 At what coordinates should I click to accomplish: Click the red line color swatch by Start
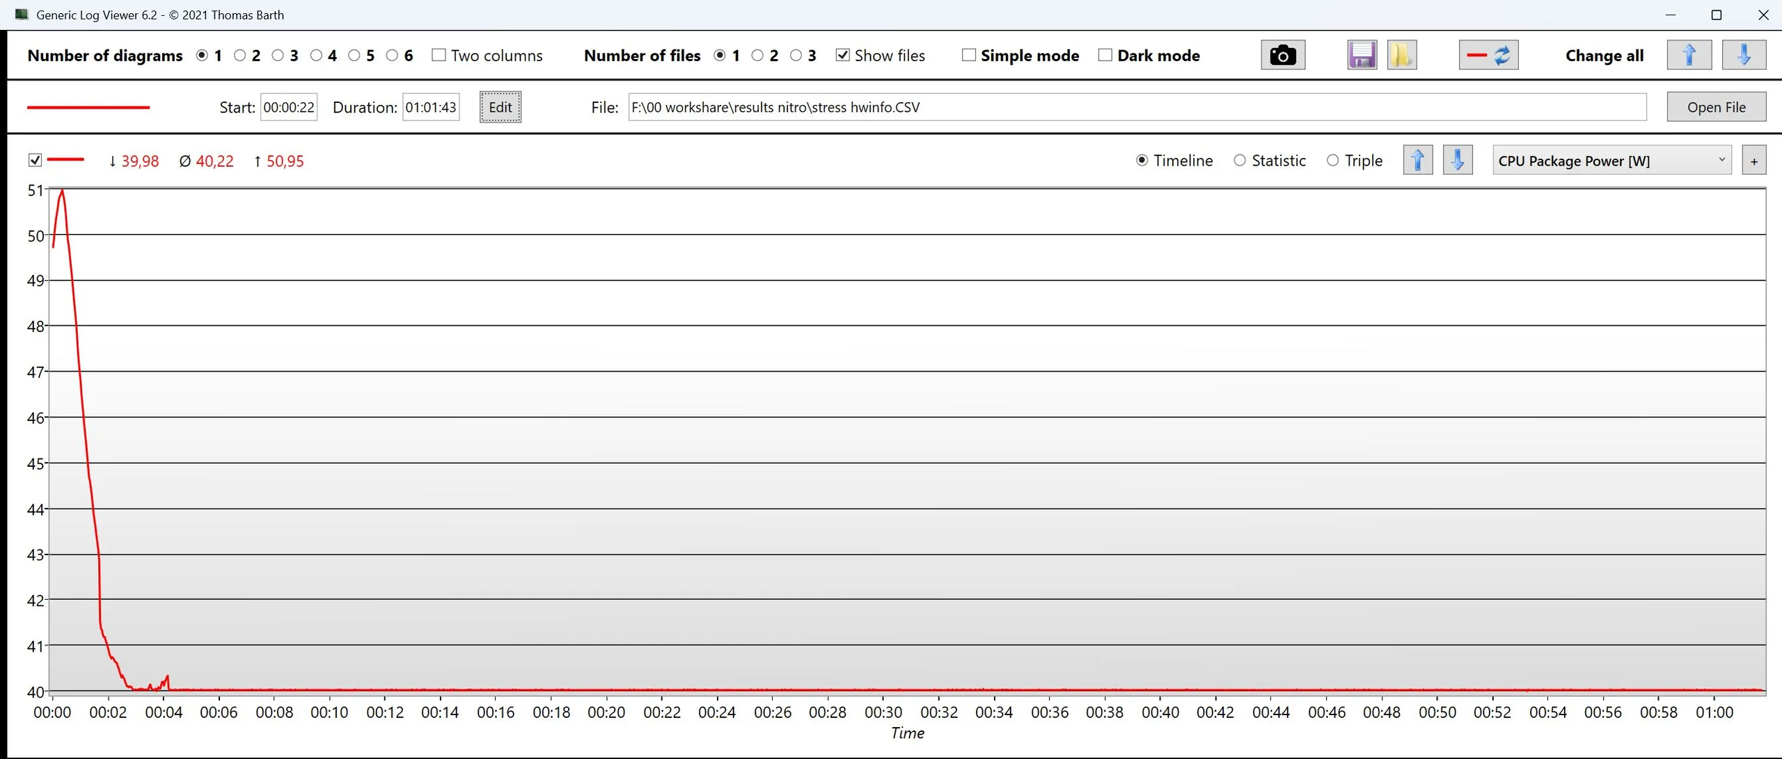[x=88, y=107]
